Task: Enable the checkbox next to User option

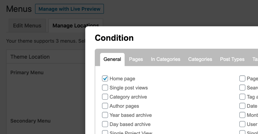Action: point(242,124)
